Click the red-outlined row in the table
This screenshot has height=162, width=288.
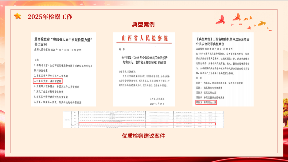pos(146,124)
